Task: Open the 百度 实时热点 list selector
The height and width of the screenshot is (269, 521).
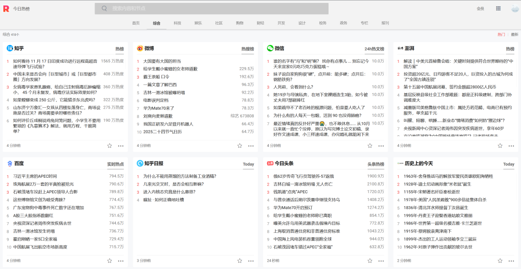Action: 115,164
